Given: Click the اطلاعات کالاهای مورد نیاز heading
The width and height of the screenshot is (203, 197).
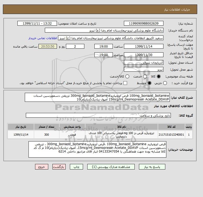Looking at the screenshot, I should (173, 106).
